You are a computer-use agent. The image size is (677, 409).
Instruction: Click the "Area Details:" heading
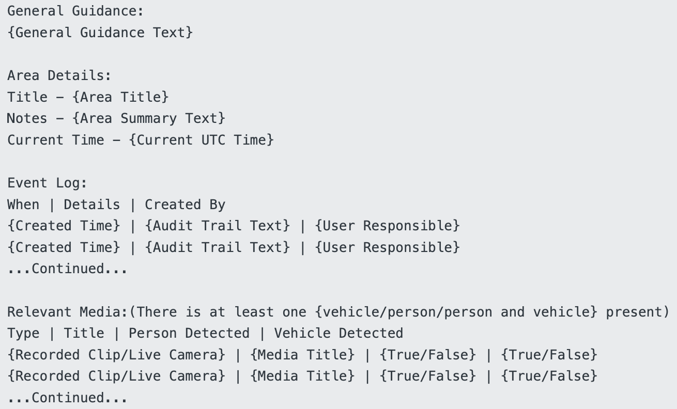click(x=59, y=75)
